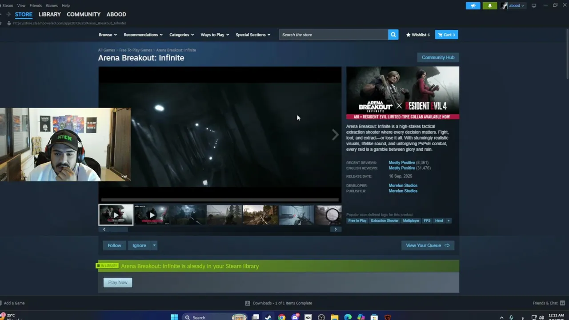Expand the Ways to Play dropdown
The width and height of the screenshot is (569, 320).
[215, 35]
